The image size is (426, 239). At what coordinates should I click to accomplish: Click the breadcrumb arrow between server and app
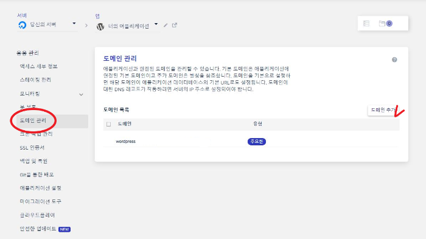click(x=86, y=26)
